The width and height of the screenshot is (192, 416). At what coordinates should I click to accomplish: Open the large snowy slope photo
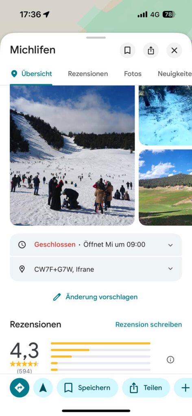click(x=72, y=156)
